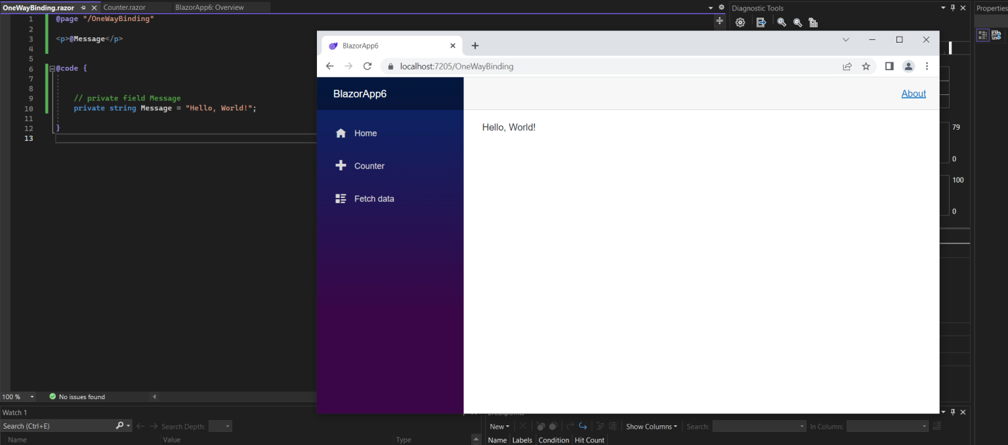Click the Counter plus icon in the sidebar
This screenshot has height=445, width=1008.
coord(341,165)
